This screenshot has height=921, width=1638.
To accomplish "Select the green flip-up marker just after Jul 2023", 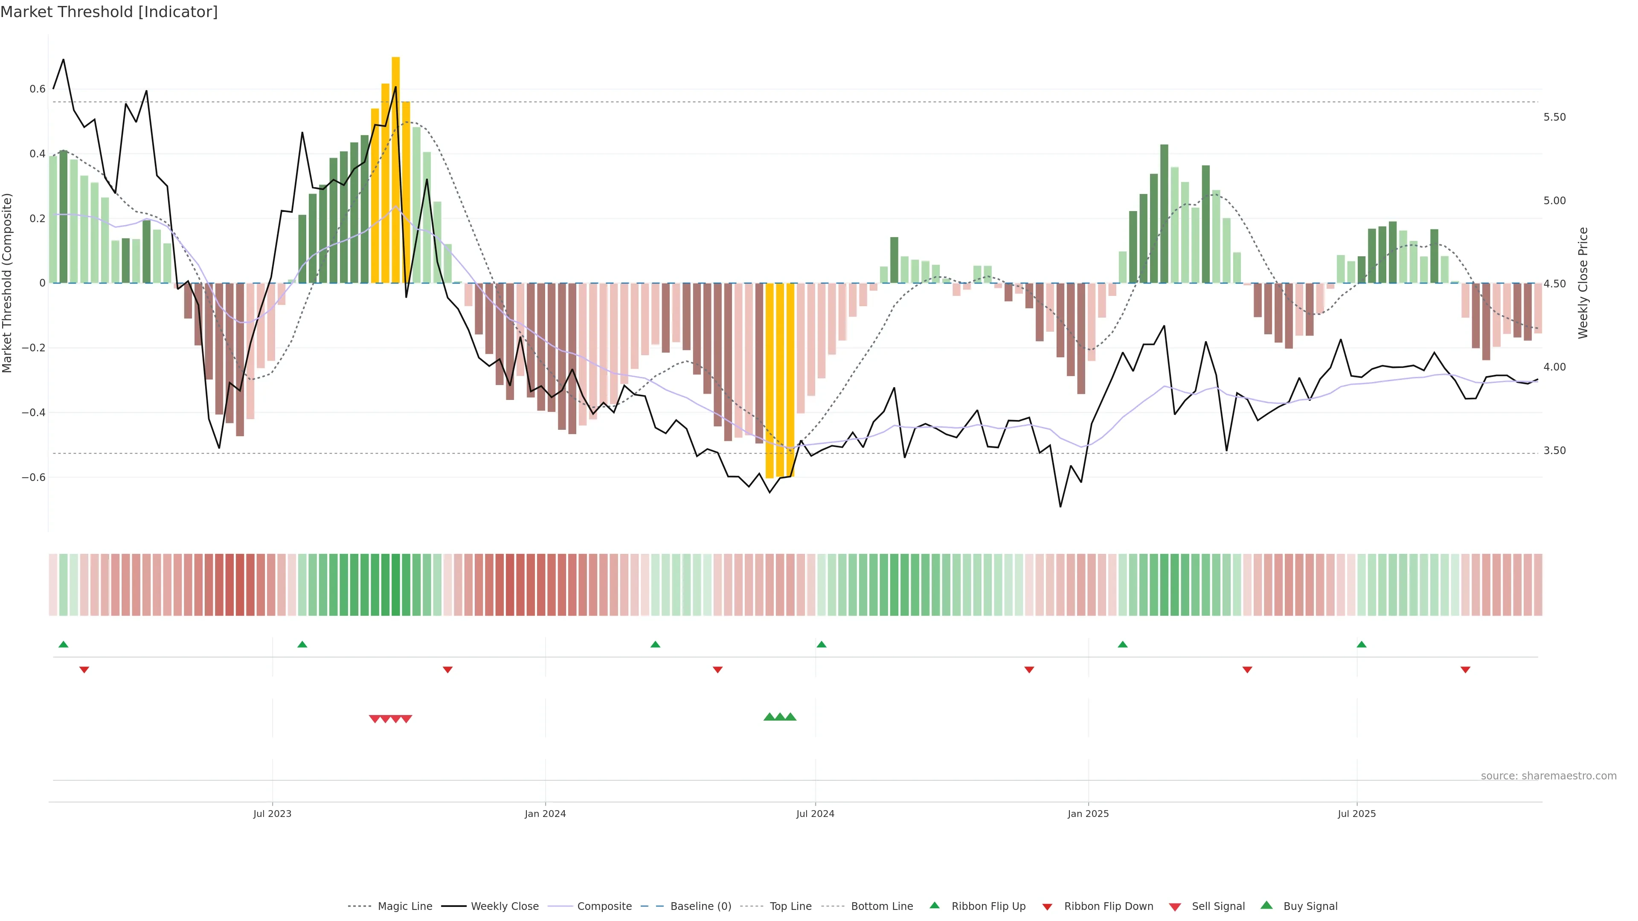I will pos(302,645).
